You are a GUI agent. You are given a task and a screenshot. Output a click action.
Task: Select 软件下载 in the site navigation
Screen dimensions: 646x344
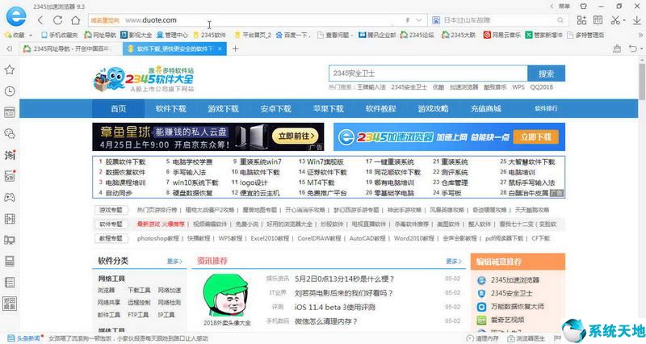tap(171, 109)
